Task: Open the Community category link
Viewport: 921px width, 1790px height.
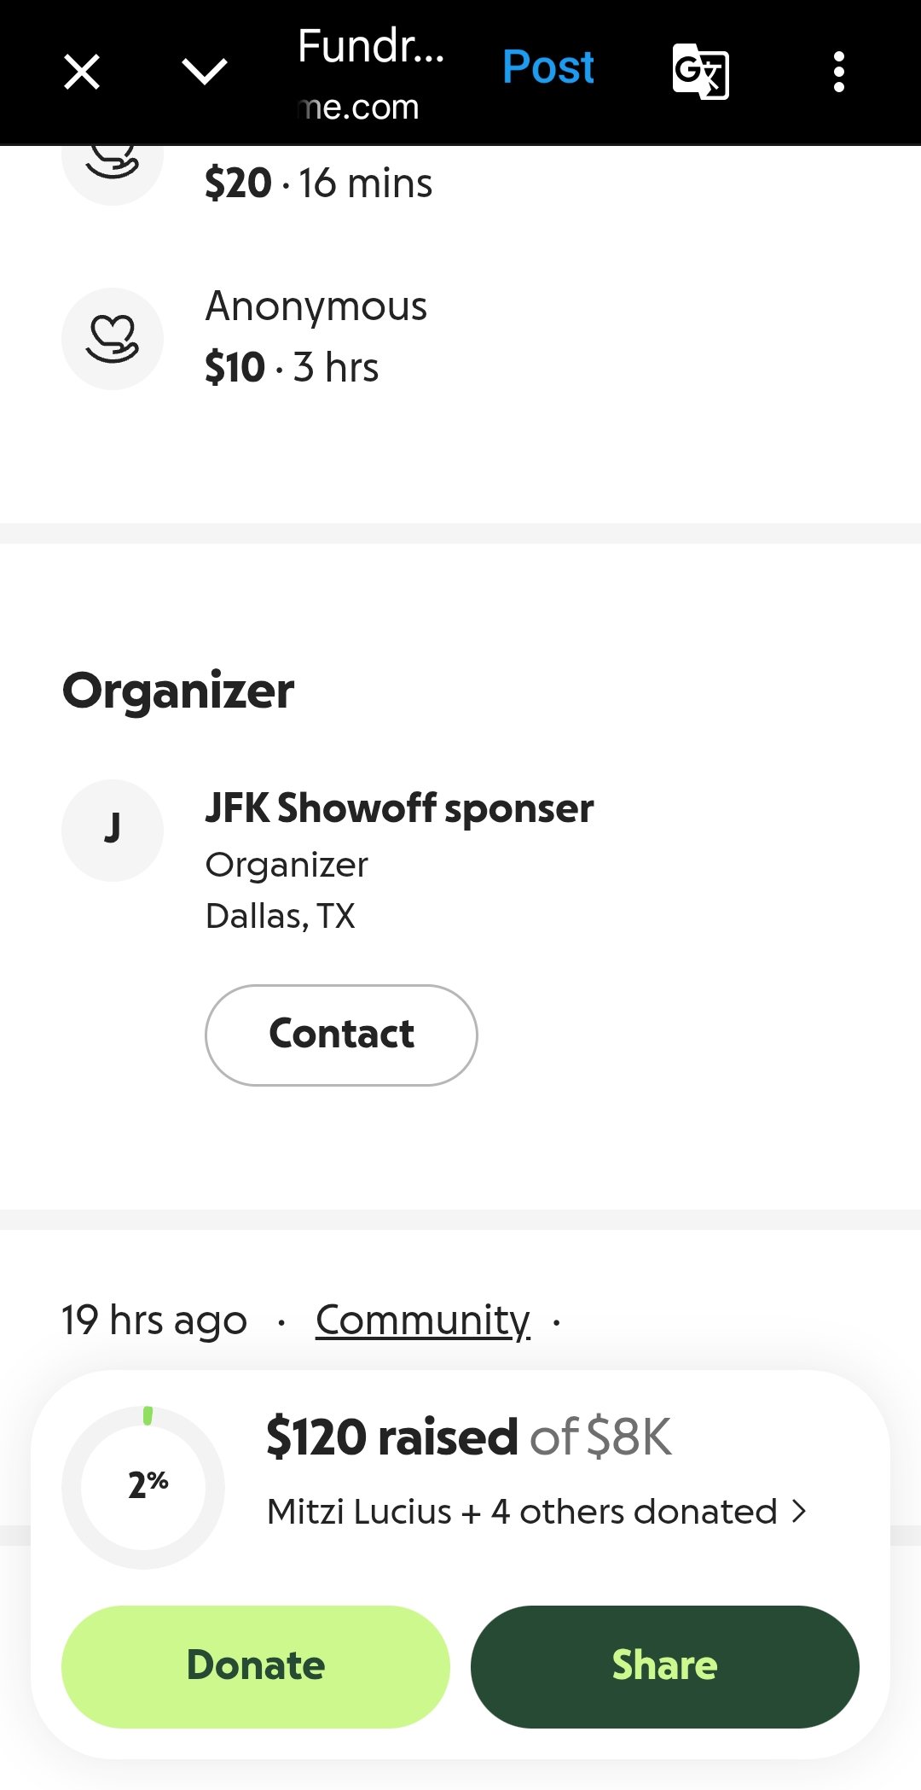Action: [423, 1321]
